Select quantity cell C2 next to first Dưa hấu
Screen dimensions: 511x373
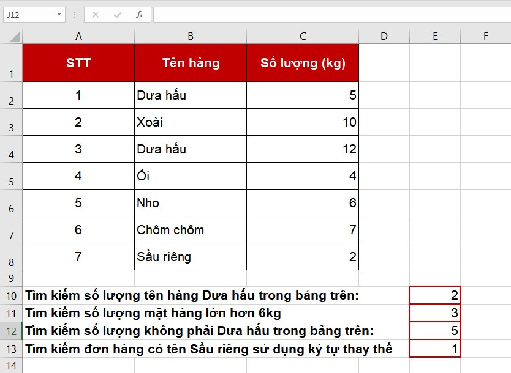[x=303, y=95]
